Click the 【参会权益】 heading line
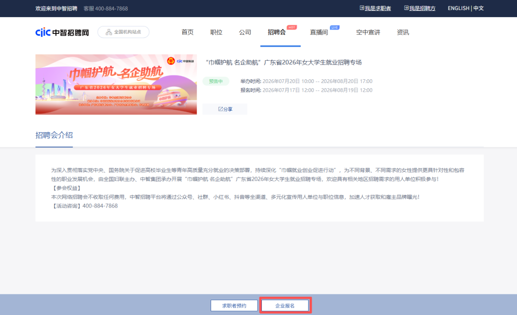Screen dimensions: 517x315 (67, 188)
